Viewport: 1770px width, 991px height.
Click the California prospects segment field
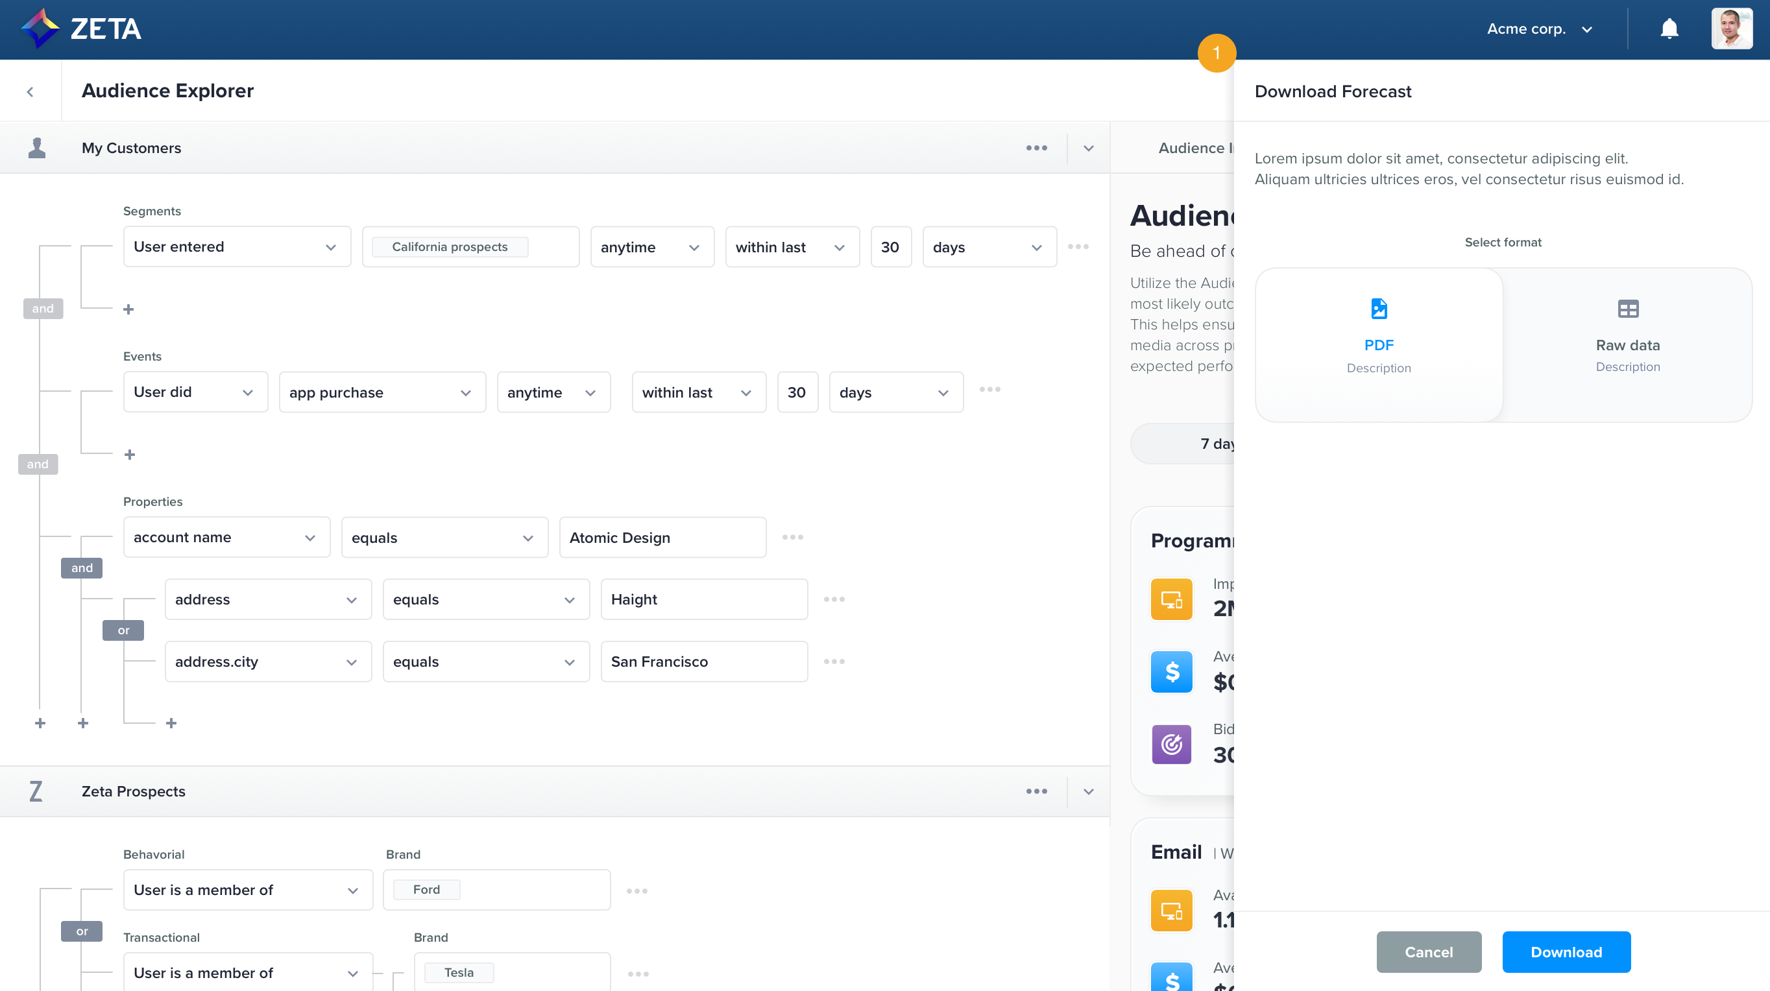pyautogui.click(x=470, y=246)
